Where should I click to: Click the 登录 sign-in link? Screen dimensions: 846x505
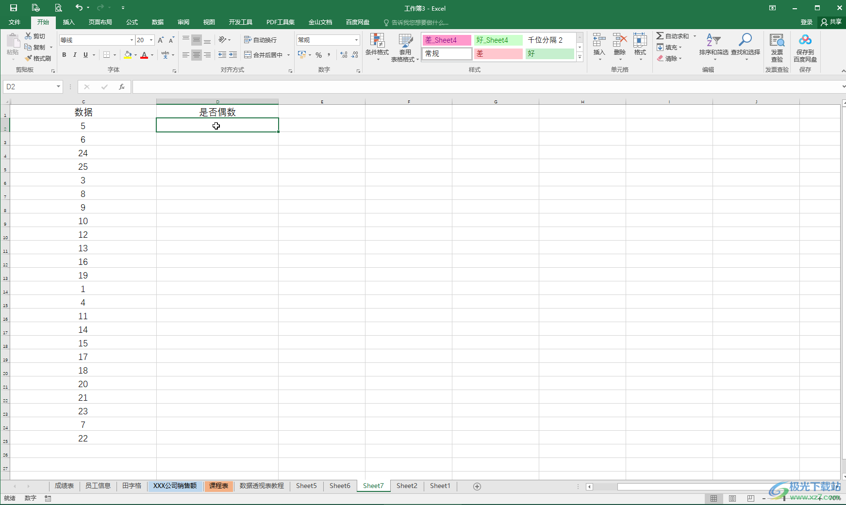(x=806, y=22)
